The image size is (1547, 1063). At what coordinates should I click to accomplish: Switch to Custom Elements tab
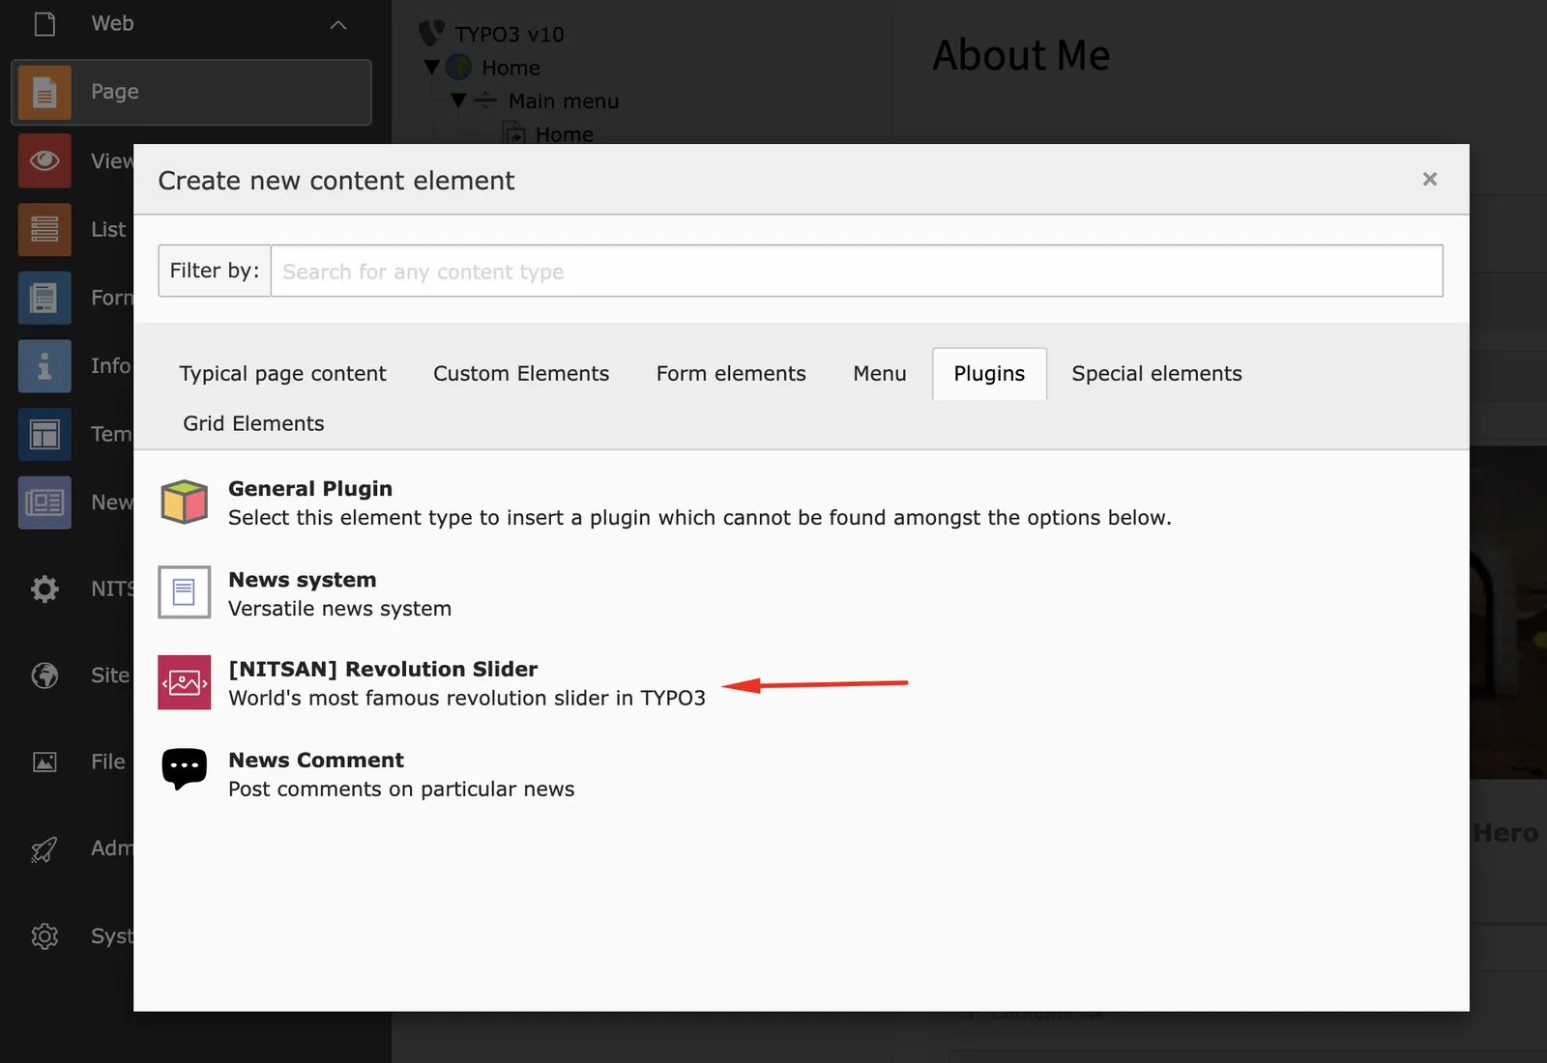coord(521,374)
